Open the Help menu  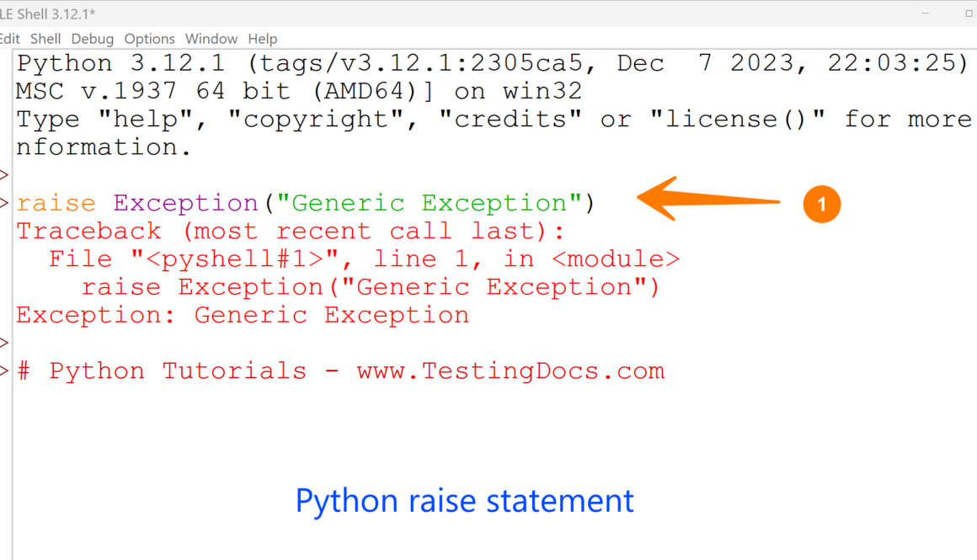point(262,39)
